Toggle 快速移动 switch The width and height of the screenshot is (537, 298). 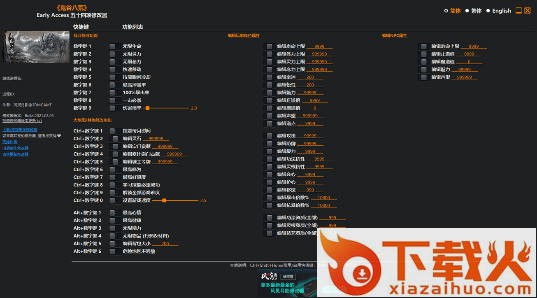(115, 70)
